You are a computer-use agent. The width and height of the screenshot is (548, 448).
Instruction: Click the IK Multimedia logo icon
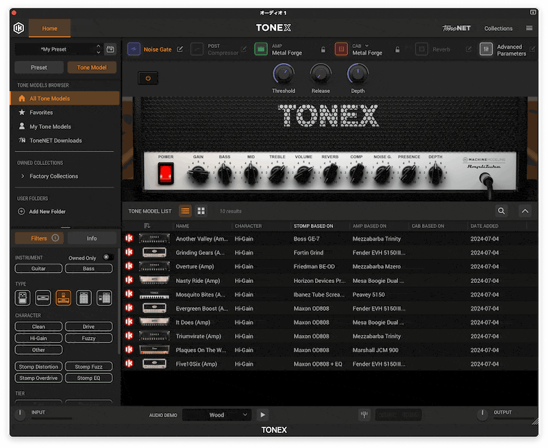pyautogui.click(x=19, y=28)
